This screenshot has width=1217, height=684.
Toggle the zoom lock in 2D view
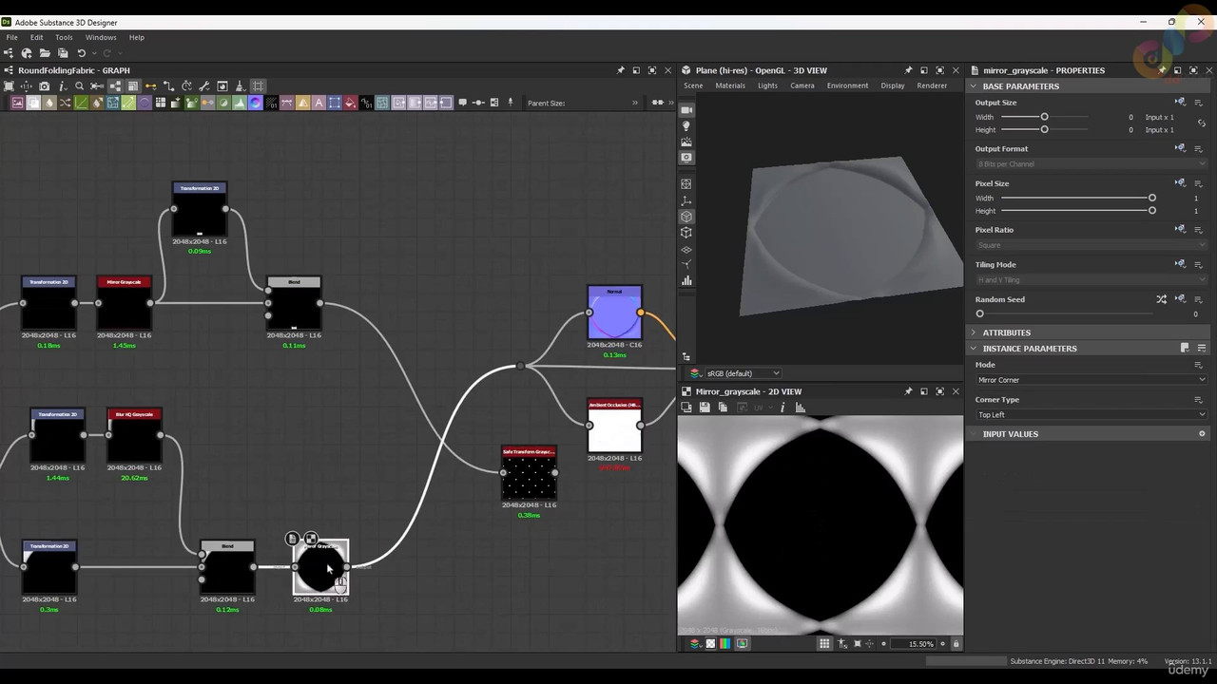pos(956,644)
